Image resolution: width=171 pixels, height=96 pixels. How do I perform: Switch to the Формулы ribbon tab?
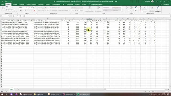(41, 4)
